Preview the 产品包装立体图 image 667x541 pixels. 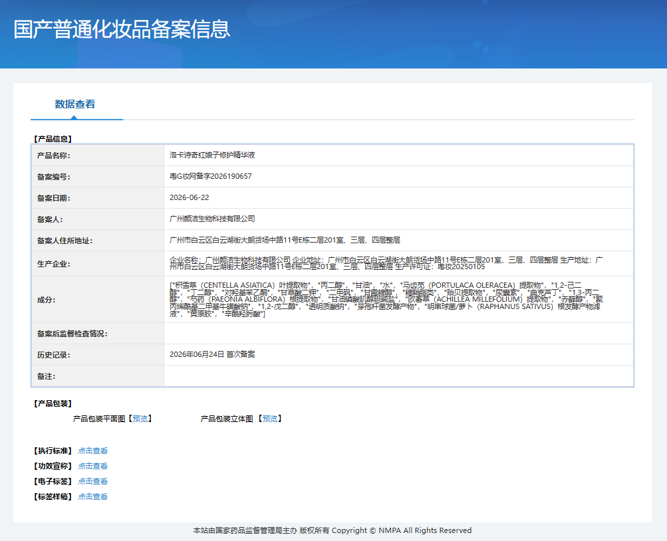click(x=270, y=419)
